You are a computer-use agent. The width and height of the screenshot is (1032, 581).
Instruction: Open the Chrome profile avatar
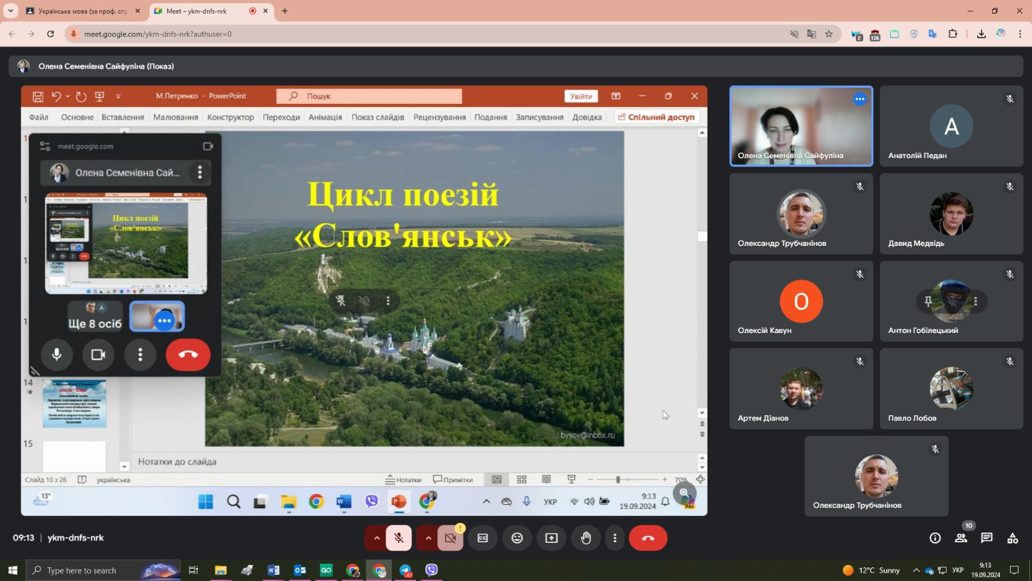[x=1001, y=34]
